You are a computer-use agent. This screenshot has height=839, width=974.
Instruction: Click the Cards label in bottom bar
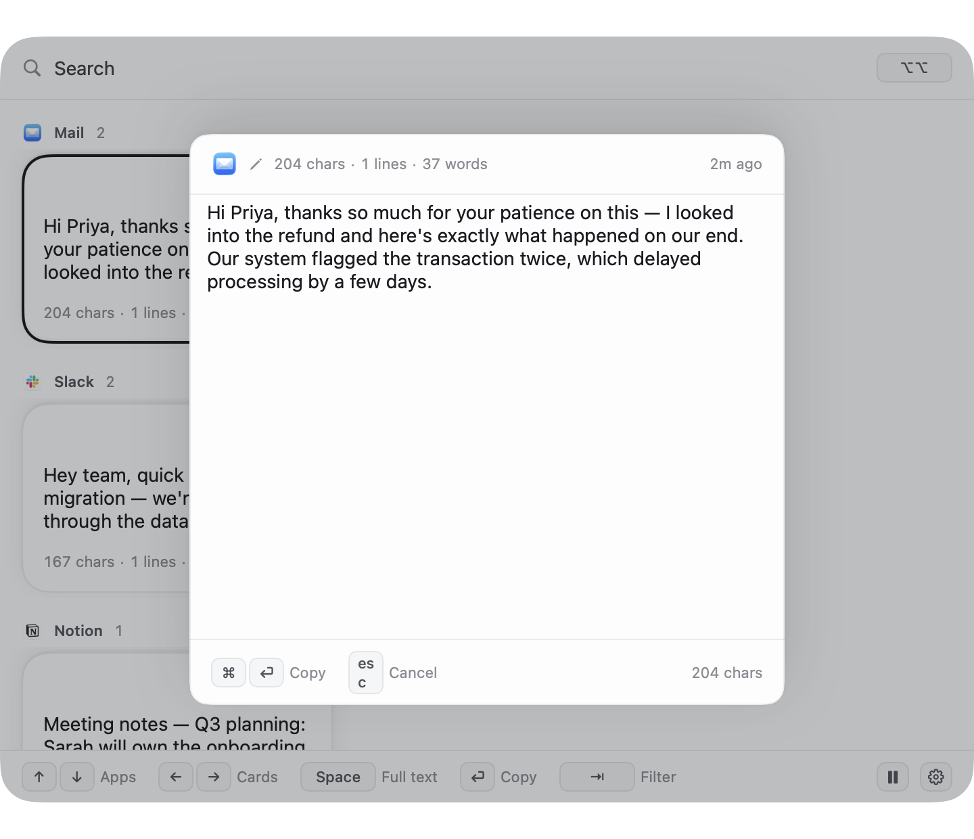(x=257, y=777)
